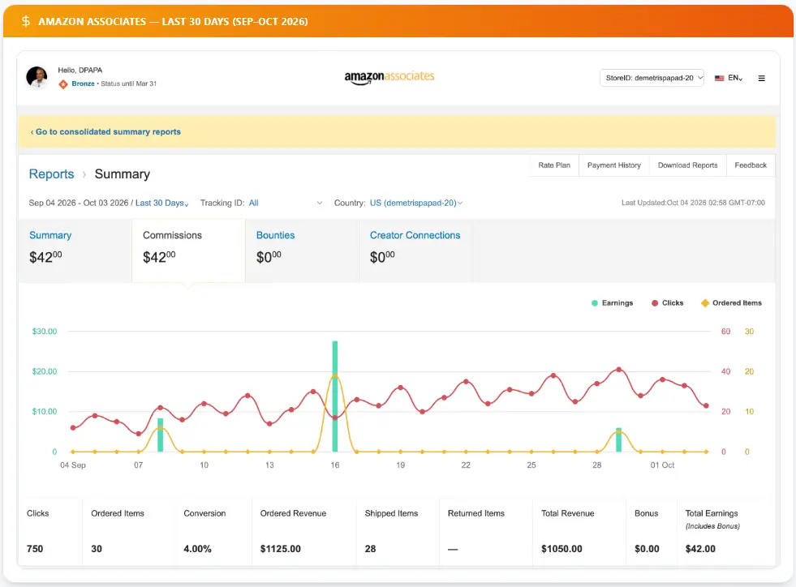Toggle the Clicks legend marker
Image resolution: width=796 pixels, height=587 pixels.
655,303
